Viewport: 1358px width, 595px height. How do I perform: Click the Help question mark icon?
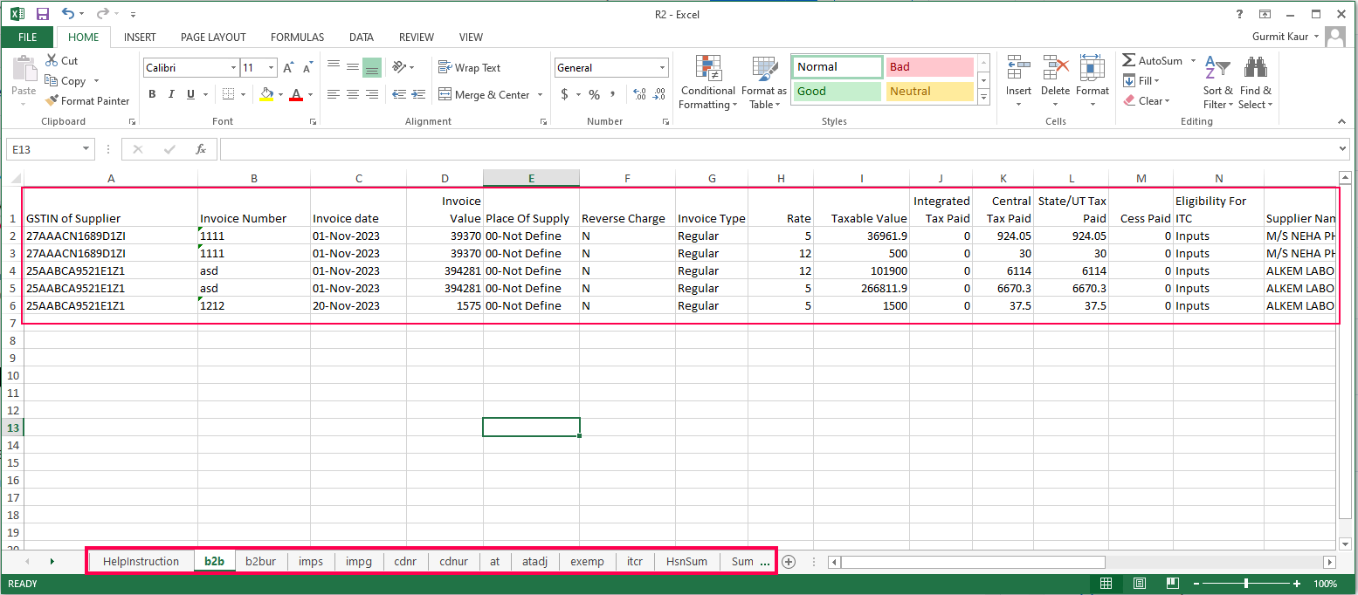point(1239,14)
